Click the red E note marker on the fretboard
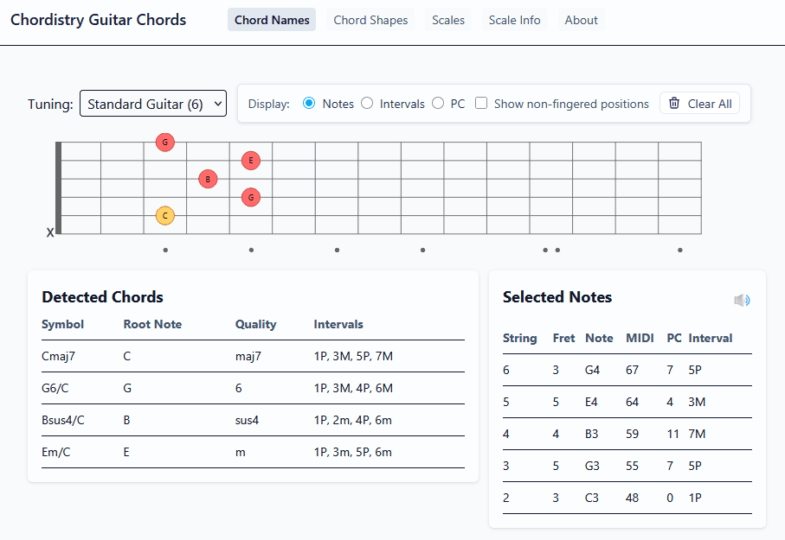Viewport: 785px width, 540px height. pyautogui.click(x=250, y=160)
